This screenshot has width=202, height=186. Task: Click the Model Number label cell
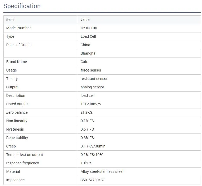18,28
